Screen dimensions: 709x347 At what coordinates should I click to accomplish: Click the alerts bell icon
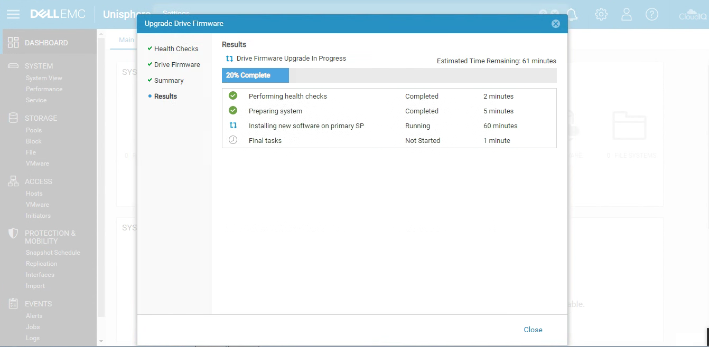coord(572,14)
